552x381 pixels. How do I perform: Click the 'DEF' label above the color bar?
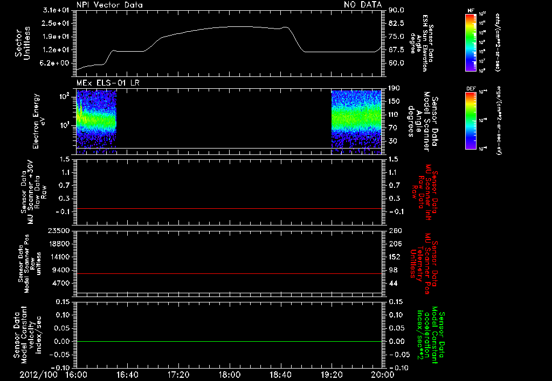471,89
